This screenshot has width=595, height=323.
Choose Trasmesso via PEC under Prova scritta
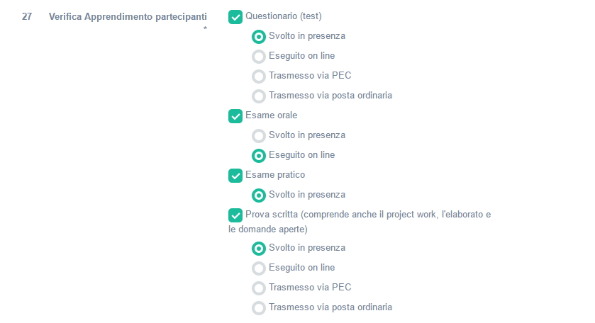pyautogui.click(x=259, y=288)
